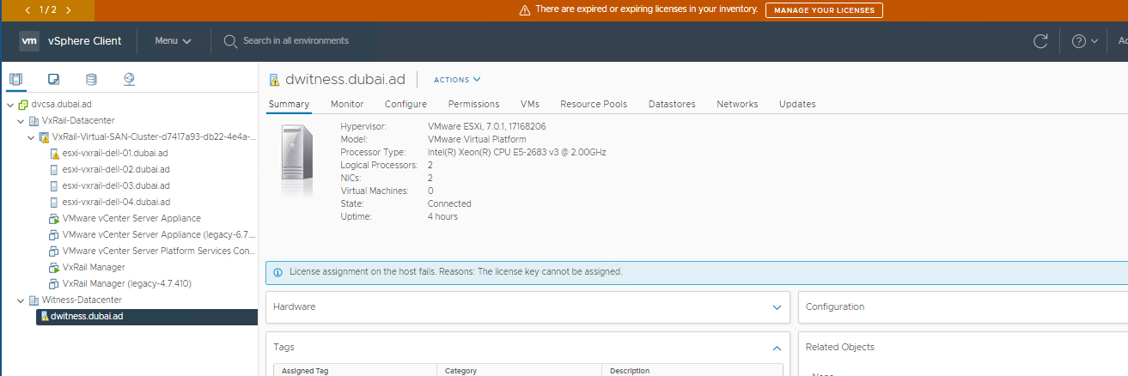Switch to Networking inventory view icon
The image size is (1128, 376).
point(130,80)
